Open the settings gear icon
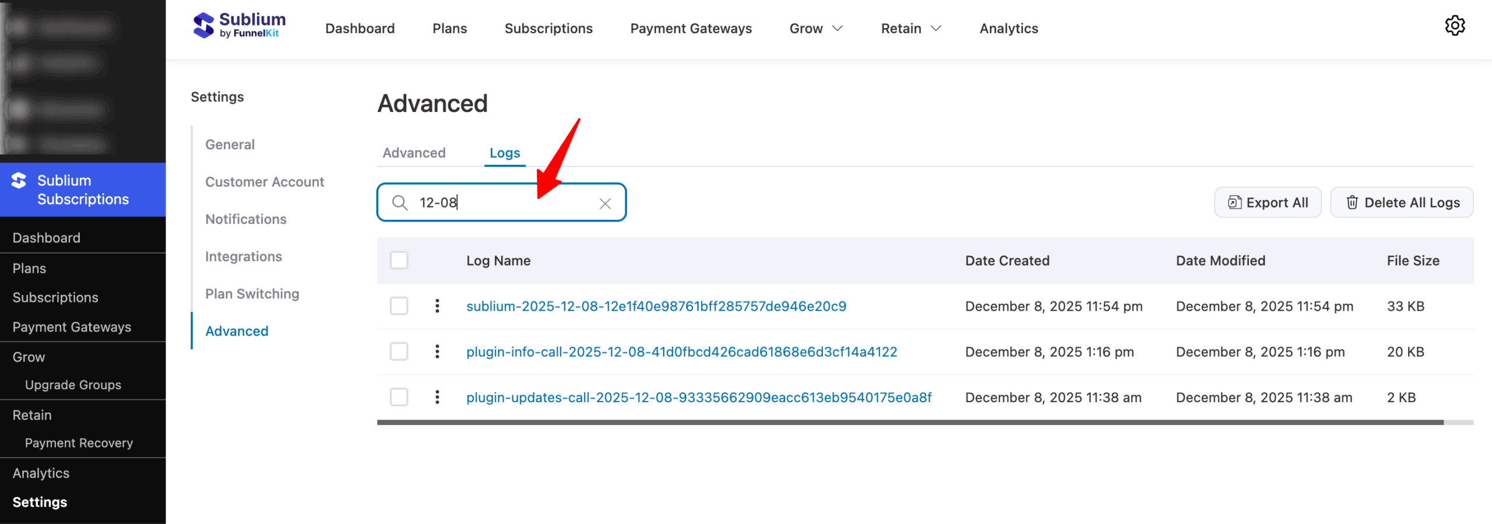 (x=1454, y=26)
